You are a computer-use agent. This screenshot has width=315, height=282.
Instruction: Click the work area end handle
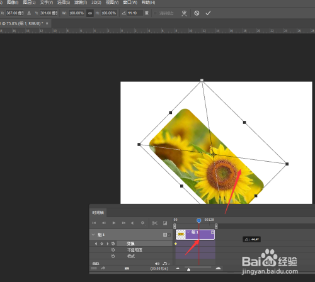click(x=216, y=226)
